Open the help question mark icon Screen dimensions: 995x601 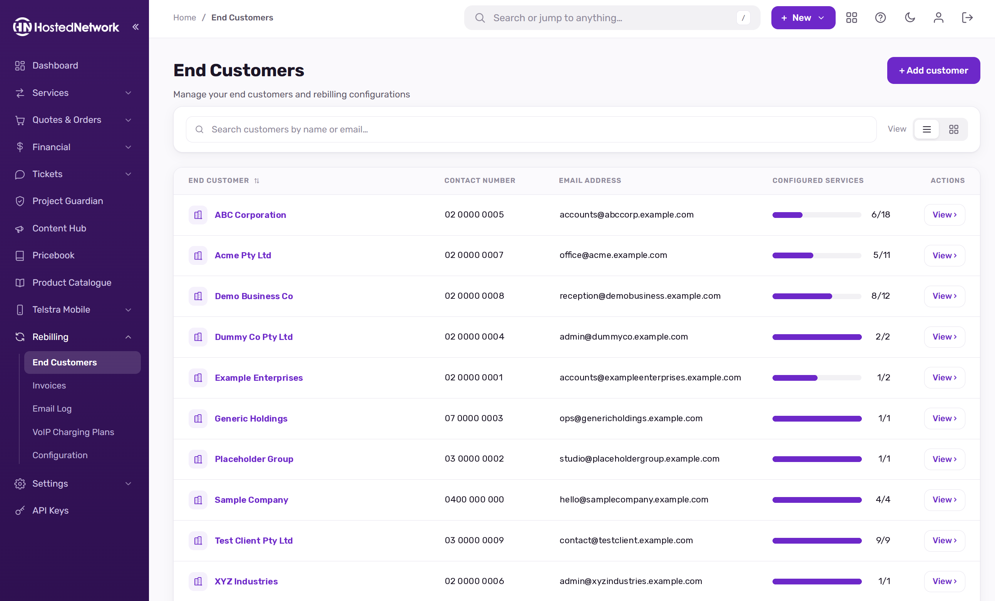pyautogui.click(x=880, y=18)
